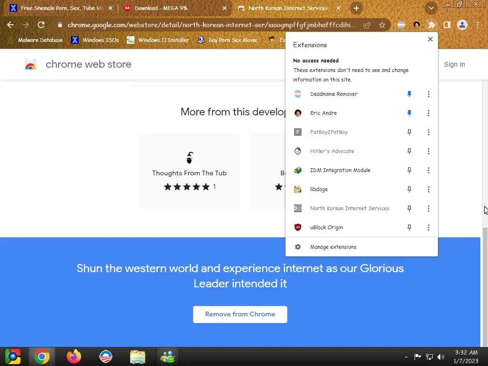Click the Eric Andre toolbar extension icon
The height and width of the screenshot is (366, 488).
point(417,25)
